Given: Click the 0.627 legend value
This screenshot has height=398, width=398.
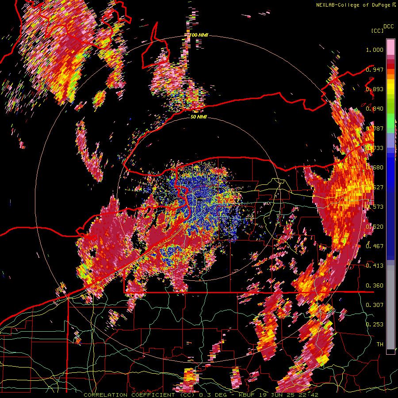Looking at the screenshot, I should click(375, 188).
